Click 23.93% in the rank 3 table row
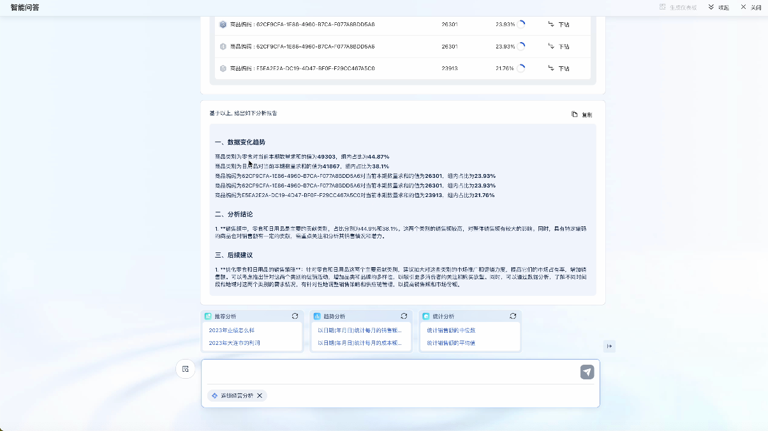Image resolution: width=768 pixels, height=431 pixels. (x=505, y=24)
